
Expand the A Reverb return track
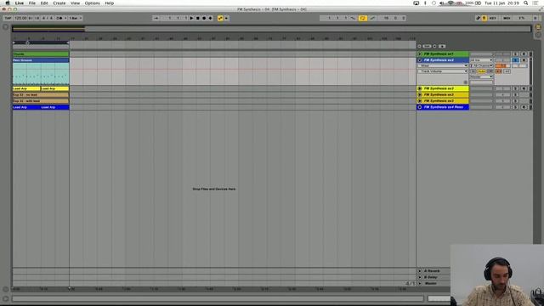[420, 271]
